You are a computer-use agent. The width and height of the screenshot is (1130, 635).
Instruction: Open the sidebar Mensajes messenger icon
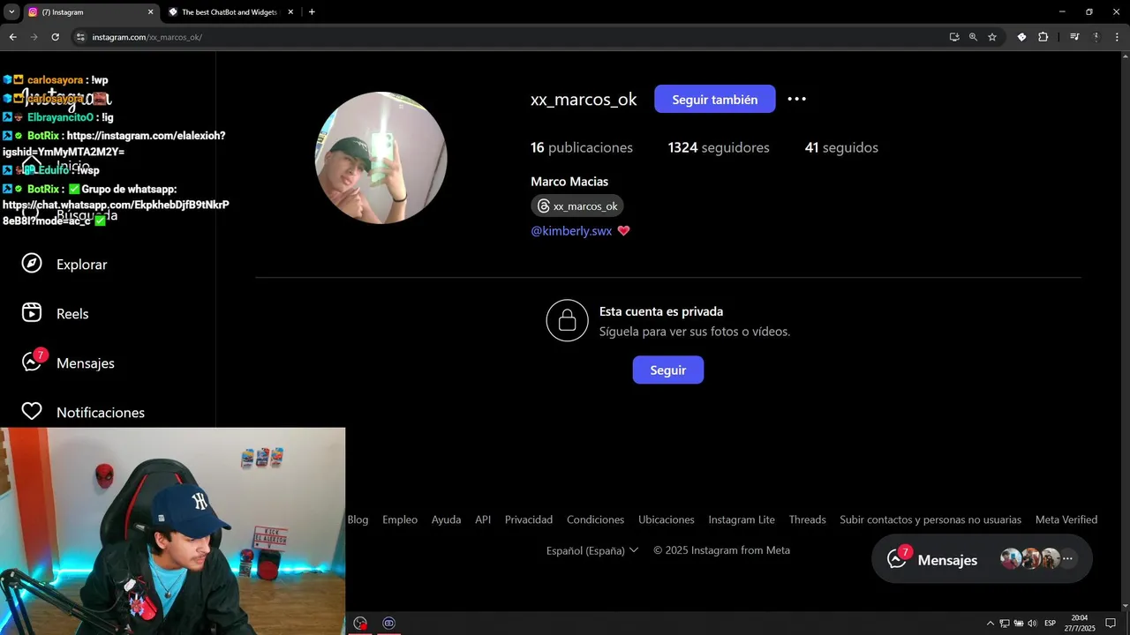coord(32,362)
